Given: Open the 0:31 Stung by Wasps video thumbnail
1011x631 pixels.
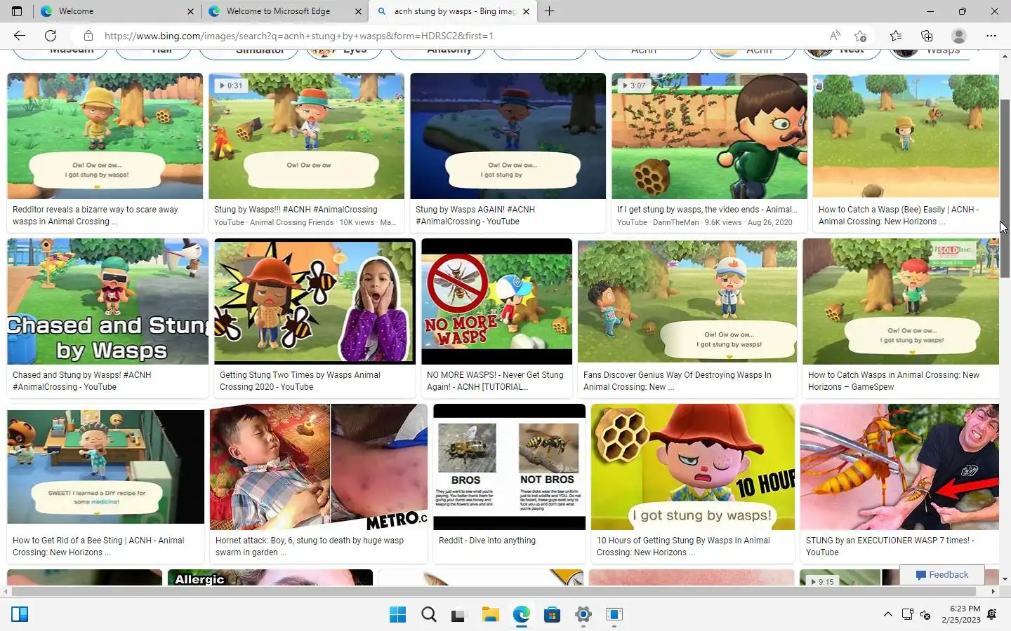Looking at the screenshot, I should (x=306, y=136).
